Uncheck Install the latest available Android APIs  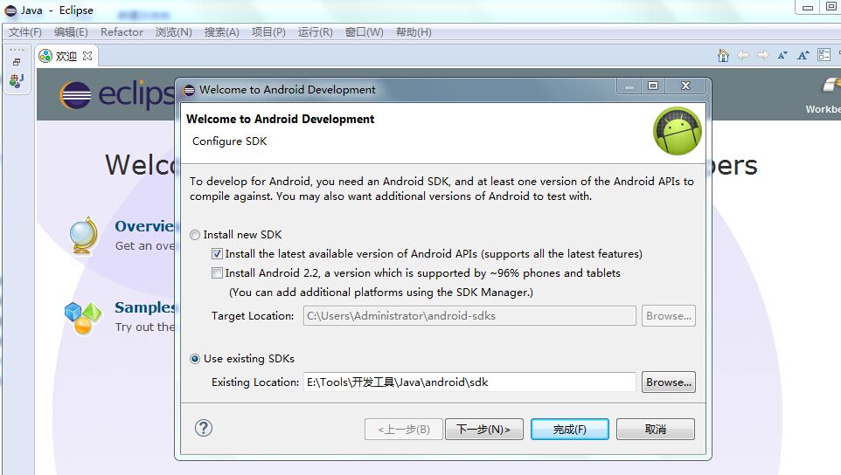[x=217, y=254]
